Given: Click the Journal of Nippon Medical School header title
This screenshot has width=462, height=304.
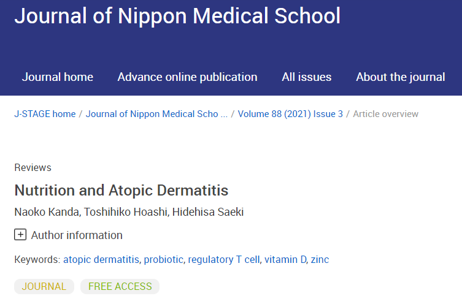Looking at the screenshot, I should point(177,16).
